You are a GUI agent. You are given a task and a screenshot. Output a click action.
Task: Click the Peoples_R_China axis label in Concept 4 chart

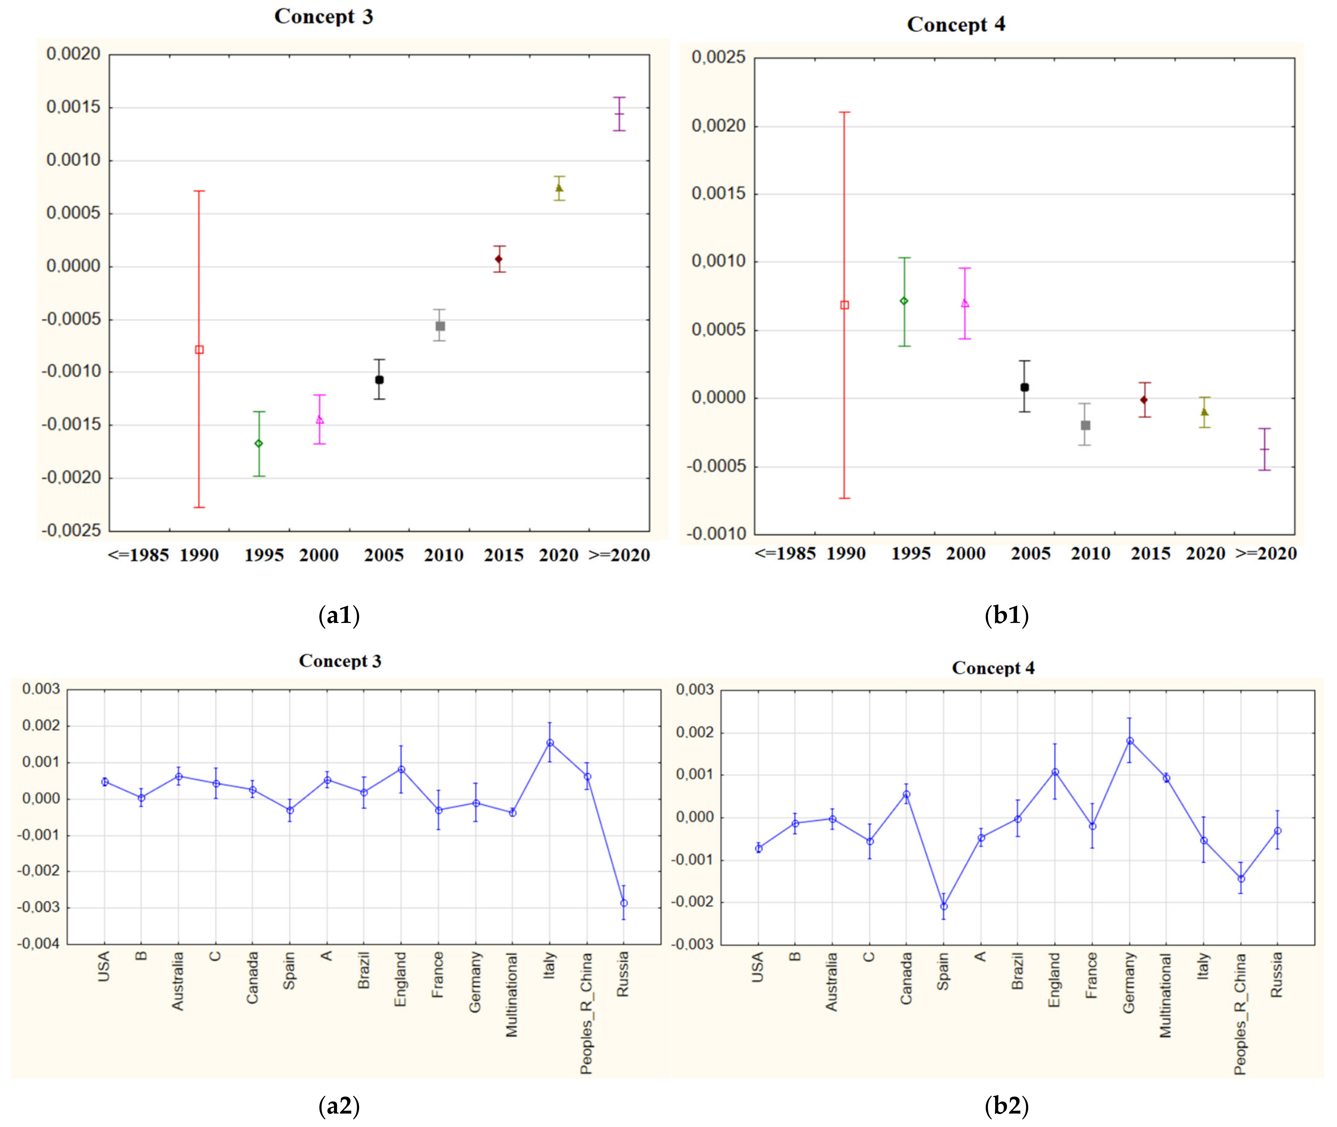(1240, 1015)
